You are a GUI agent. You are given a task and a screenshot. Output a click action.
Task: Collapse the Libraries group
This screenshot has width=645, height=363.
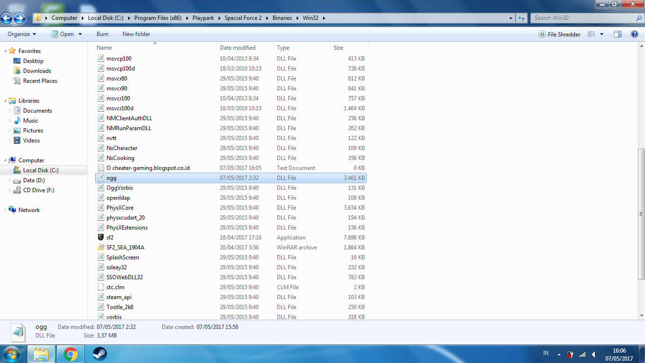5,101
